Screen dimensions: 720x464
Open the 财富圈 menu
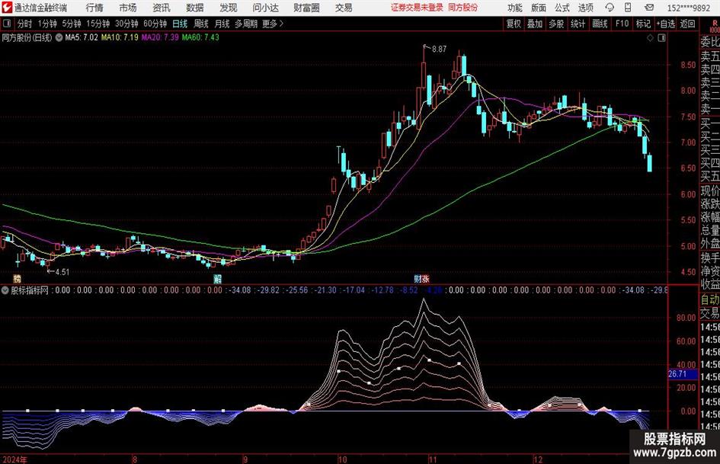tap(306, 8)
